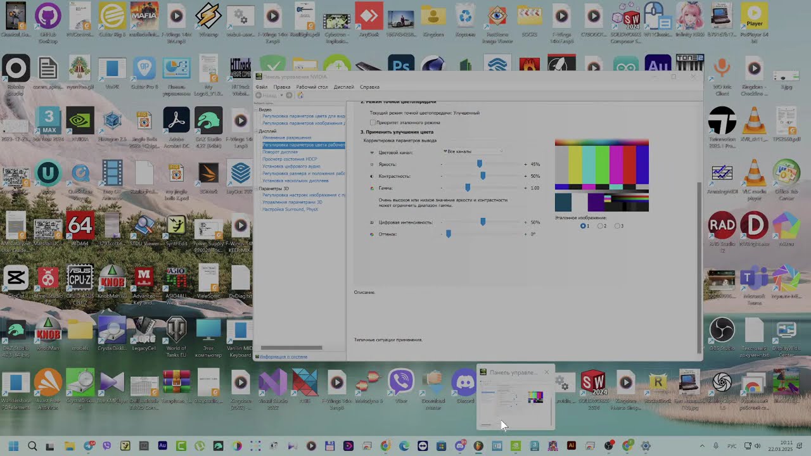Select the Discord desktop icon
The image size is (811, 456).
(x=464, y=386)
